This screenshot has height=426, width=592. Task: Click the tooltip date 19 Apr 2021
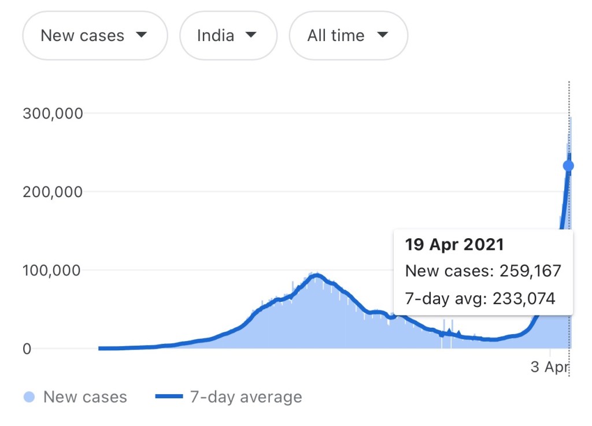pyautogui.click(x=454, y=245)
